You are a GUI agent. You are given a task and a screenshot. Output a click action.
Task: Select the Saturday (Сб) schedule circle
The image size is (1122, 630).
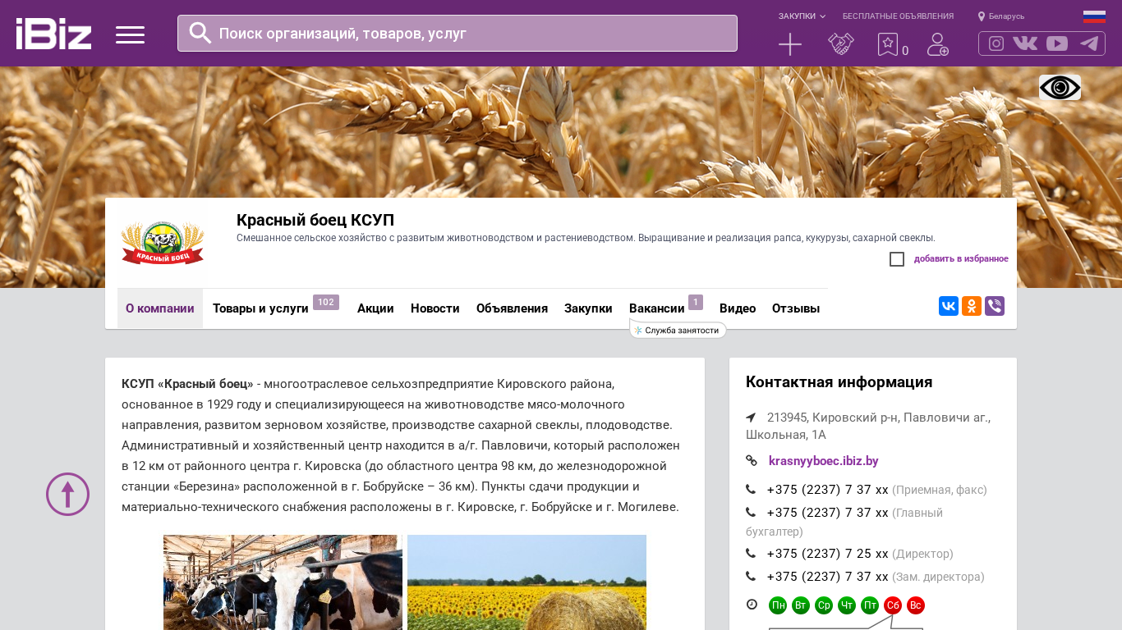893,605
